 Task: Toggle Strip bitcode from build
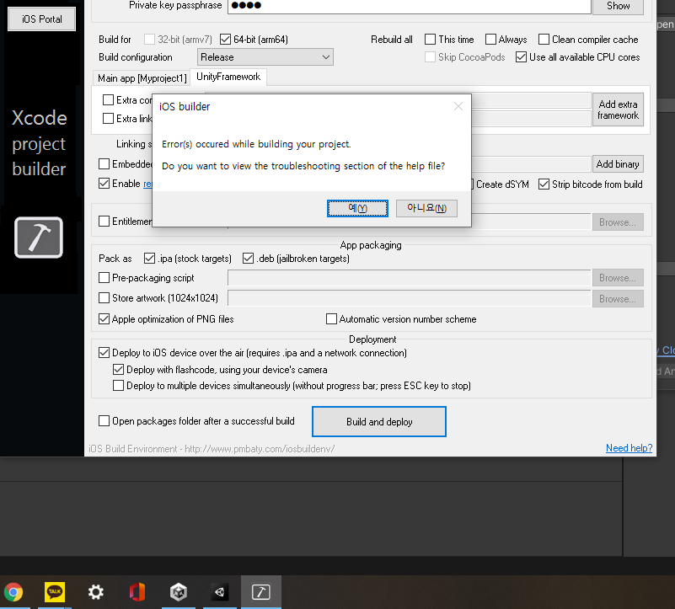click(x=544, y=184)
